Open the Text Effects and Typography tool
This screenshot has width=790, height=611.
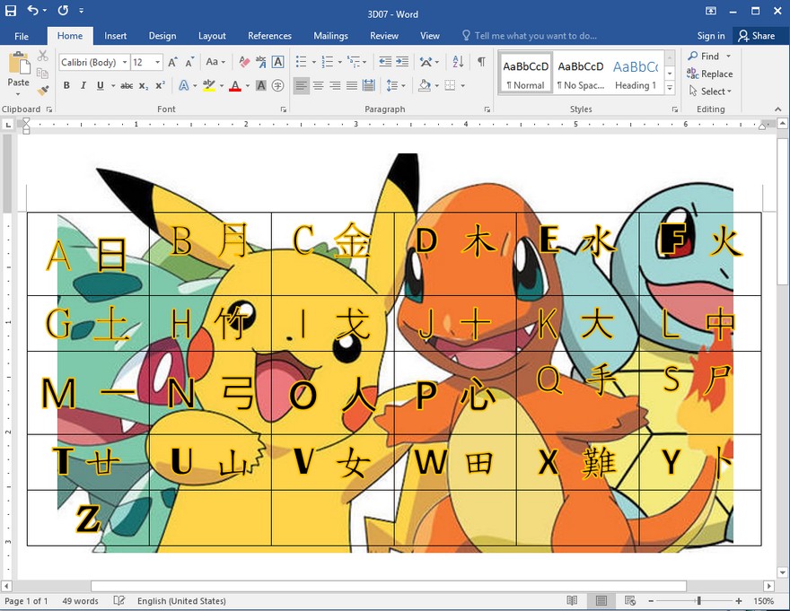point(184,85)
